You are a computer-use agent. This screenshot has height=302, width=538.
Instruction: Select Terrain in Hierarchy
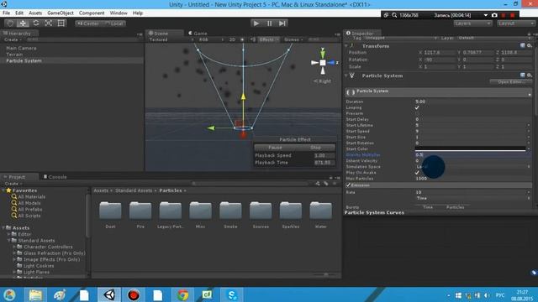click(x=14, y=55)
